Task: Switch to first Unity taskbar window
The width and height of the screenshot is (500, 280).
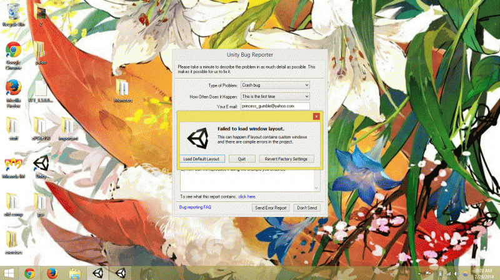Action: click(x=97, y=273)
